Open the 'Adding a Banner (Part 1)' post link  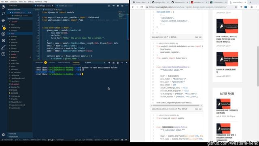coord(226,71)
